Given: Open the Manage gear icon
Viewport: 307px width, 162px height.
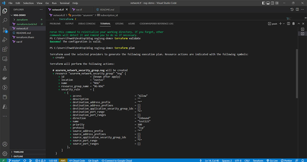Looking at the screenshot, I should click(x=5, y=154).
